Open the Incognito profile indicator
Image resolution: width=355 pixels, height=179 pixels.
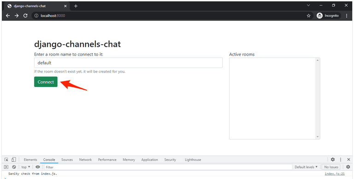click(328, 16)
